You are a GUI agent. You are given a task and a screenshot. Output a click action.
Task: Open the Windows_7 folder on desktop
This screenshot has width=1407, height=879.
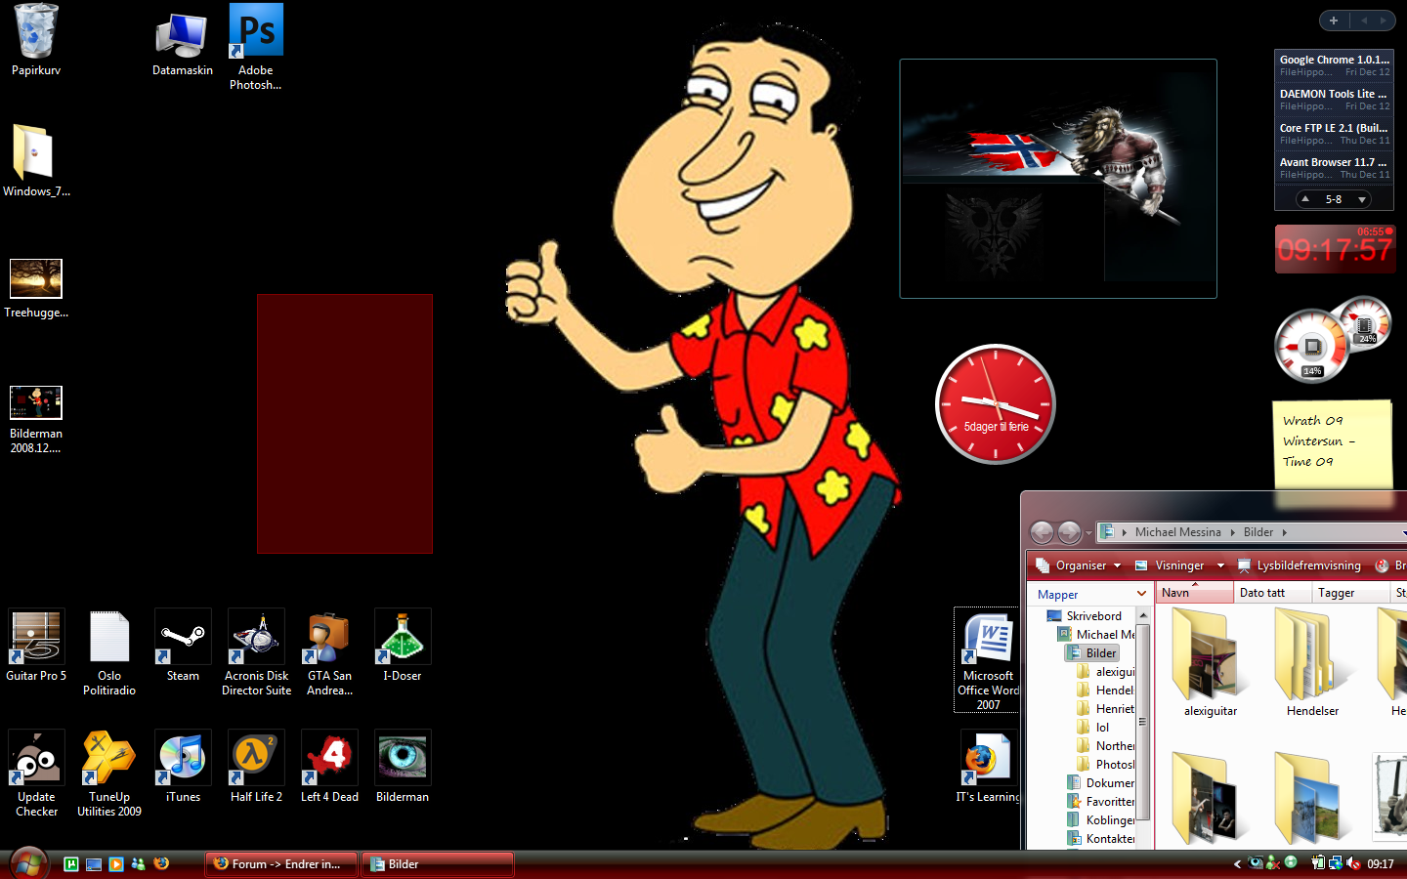[36, 161]
